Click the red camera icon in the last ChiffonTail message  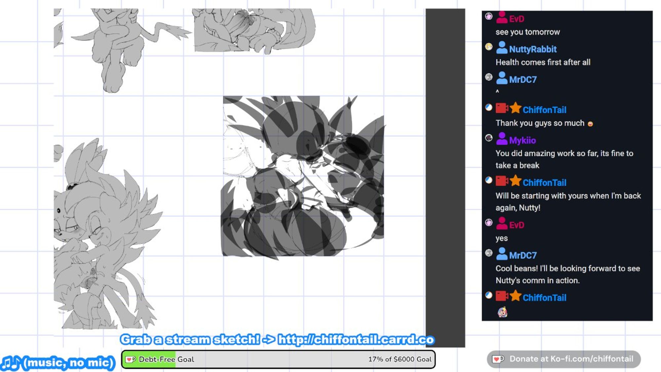pos(502,296)
